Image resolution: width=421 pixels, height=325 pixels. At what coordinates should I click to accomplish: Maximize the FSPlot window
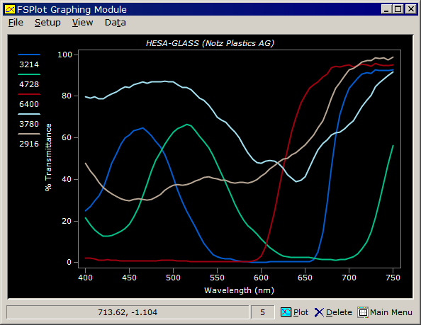pos(398,9)
